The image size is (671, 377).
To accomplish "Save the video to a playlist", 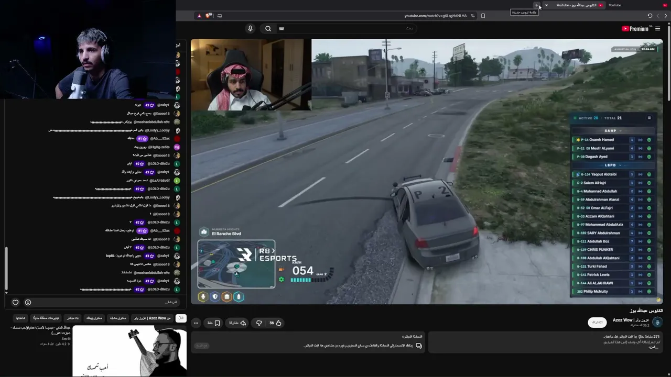I will 214,323.
